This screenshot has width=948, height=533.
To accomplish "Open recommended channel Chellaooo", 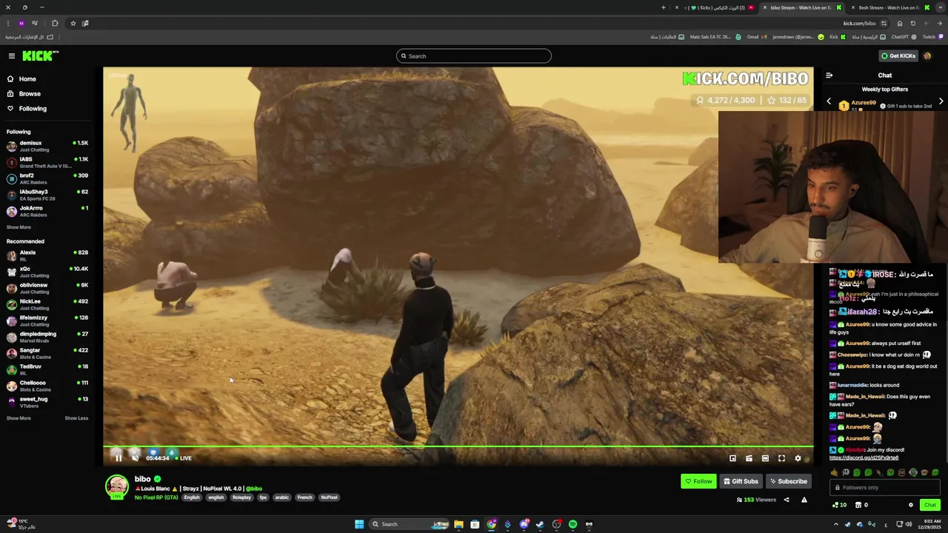I will [47, 386].
